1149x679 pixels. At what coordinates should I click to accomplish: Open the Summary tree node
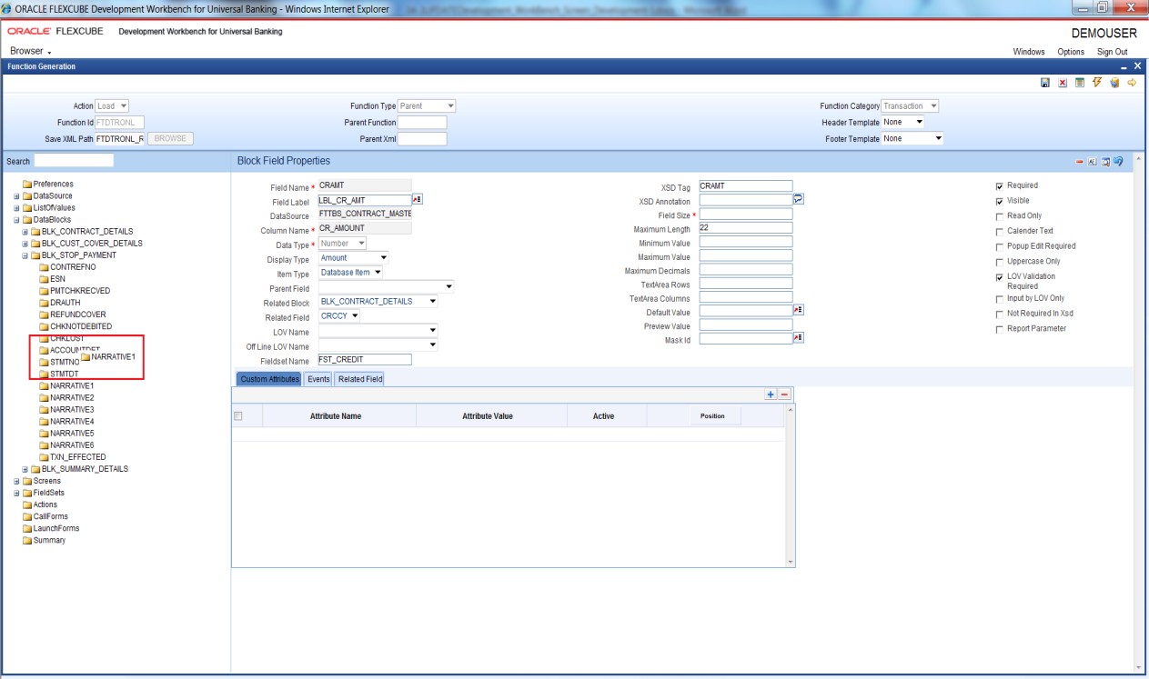coord(43,540)
